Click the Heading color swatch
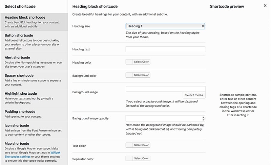The width and height of the screenshot is (271, 165). point(129,62)
